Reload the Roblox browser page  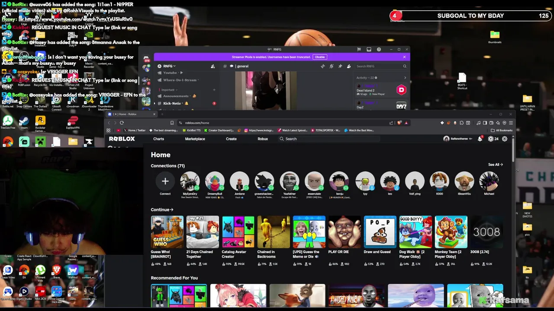coord(122,123)
